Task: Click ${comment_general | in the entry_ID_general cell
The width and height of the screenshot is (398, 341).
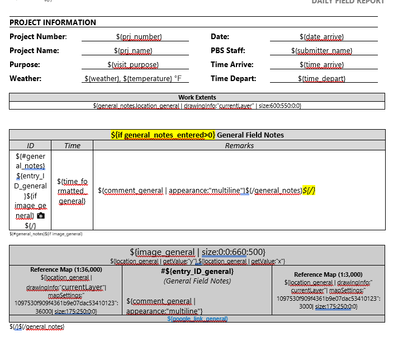Action: click(x=161, y=301)
